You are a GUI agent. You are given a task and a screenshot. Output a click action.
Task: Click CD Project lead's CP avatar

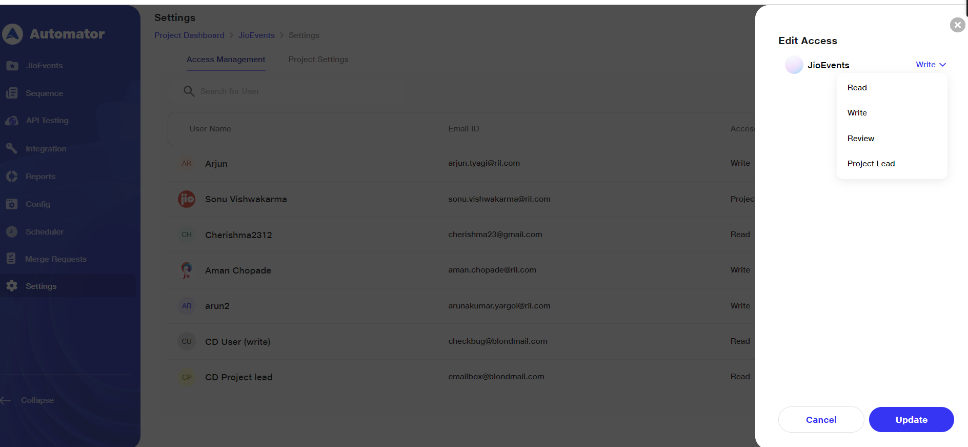187,377
